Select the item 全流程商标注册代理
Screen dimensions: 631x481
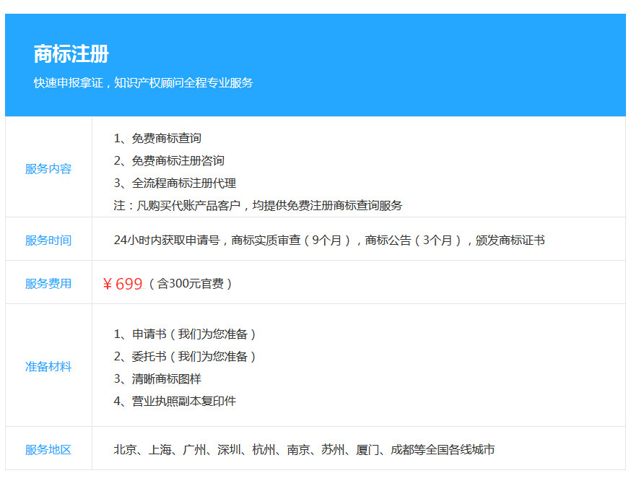click(x=183, y=183)
